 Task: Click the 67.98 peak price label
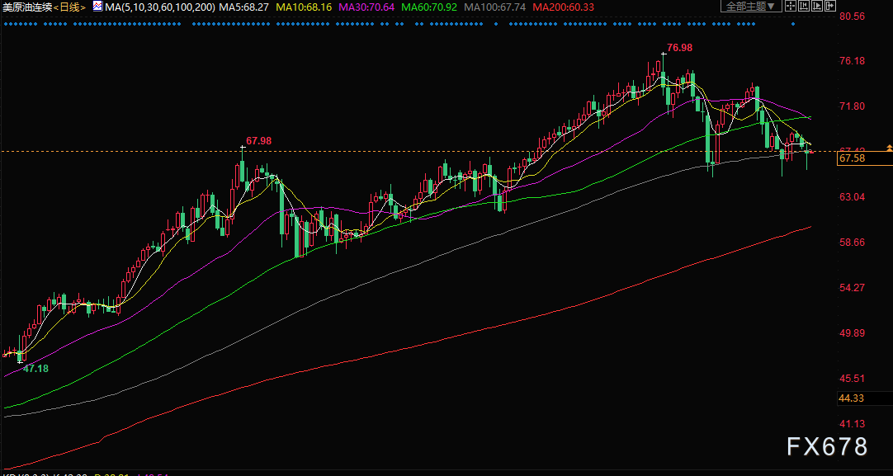tap(258, 140)
